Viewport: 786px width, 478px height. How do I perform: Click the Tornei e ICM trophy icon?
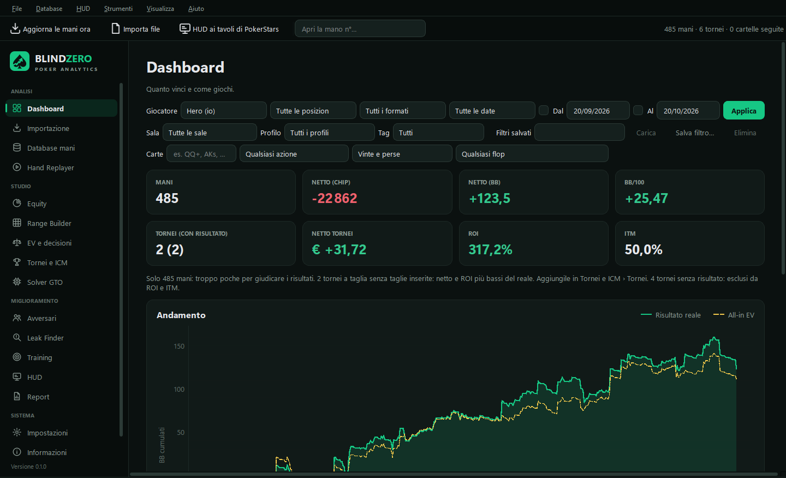coord(17,262)
